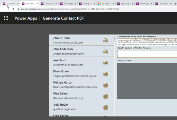Image resolution: width=177 pixels, height=120 pixels.
Task: Switch to the Contact: Info browser tab
Action: click(49, 4)
